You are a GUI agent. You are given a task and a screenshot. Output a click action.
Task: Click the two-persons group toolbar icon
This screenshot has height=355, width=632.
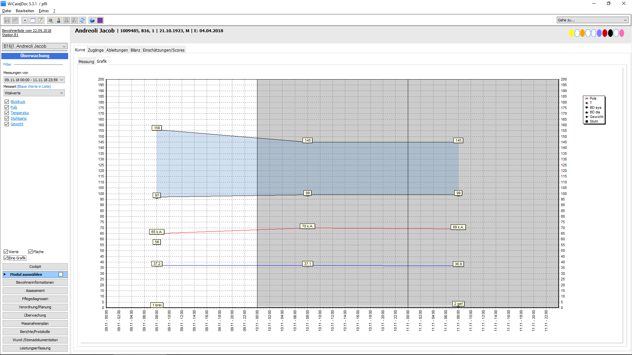tap(51, 20)
